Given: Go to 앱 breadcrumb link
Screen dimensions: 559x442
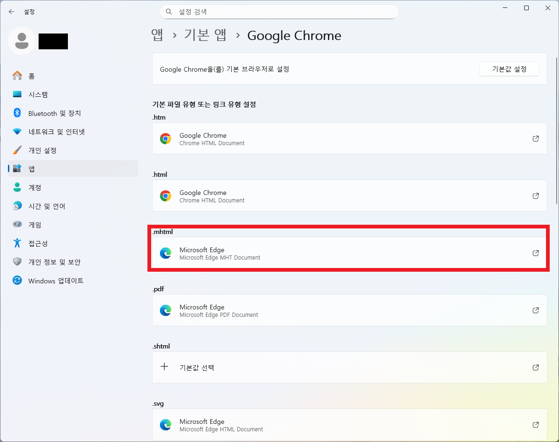Looking at the screenshot, I should tap(158, 35).
